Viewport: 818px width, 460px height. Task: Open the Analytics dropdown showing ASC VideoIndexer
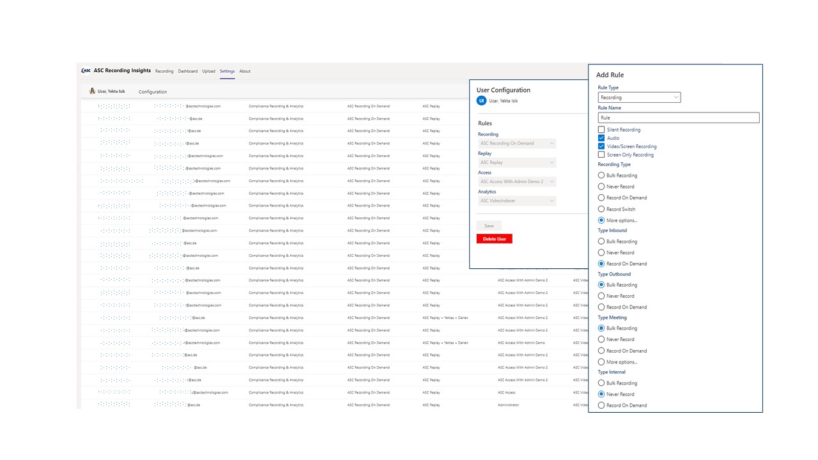[x=517, y=201]
